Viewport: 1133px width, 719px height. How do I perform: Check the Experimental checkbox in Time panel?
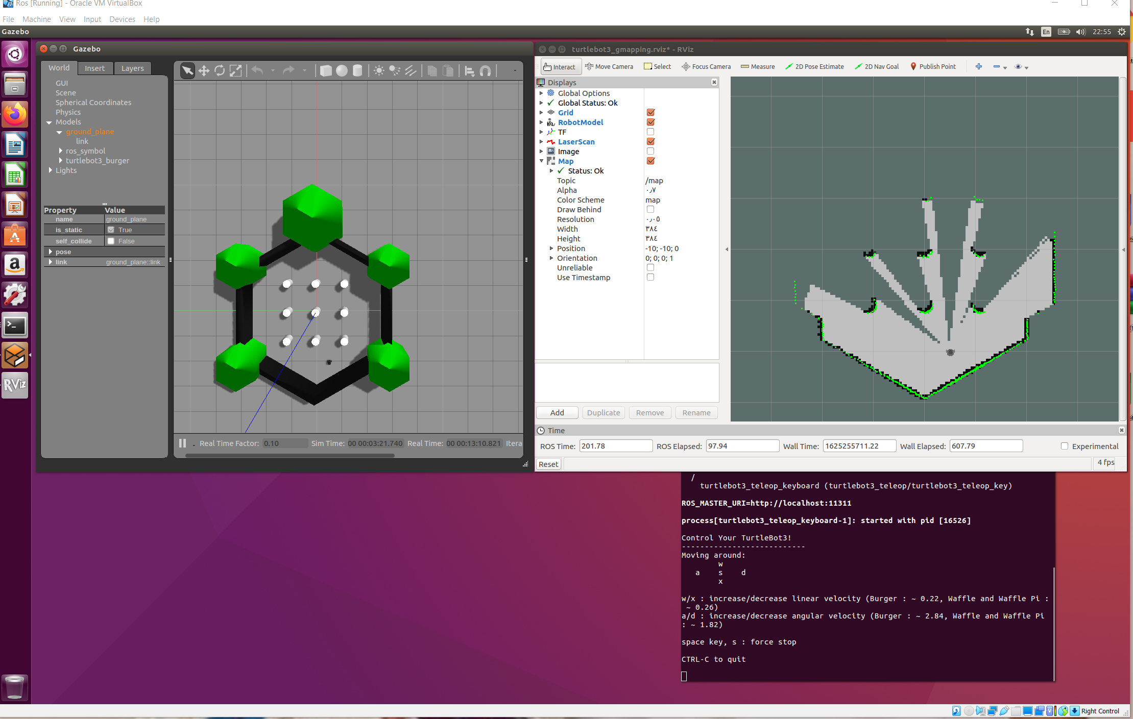(x=1065, y=446)
